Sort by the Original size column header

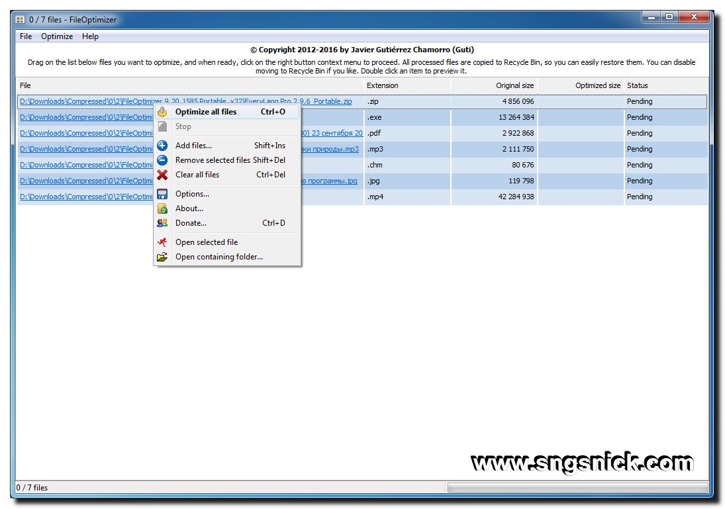coord(494,85)
